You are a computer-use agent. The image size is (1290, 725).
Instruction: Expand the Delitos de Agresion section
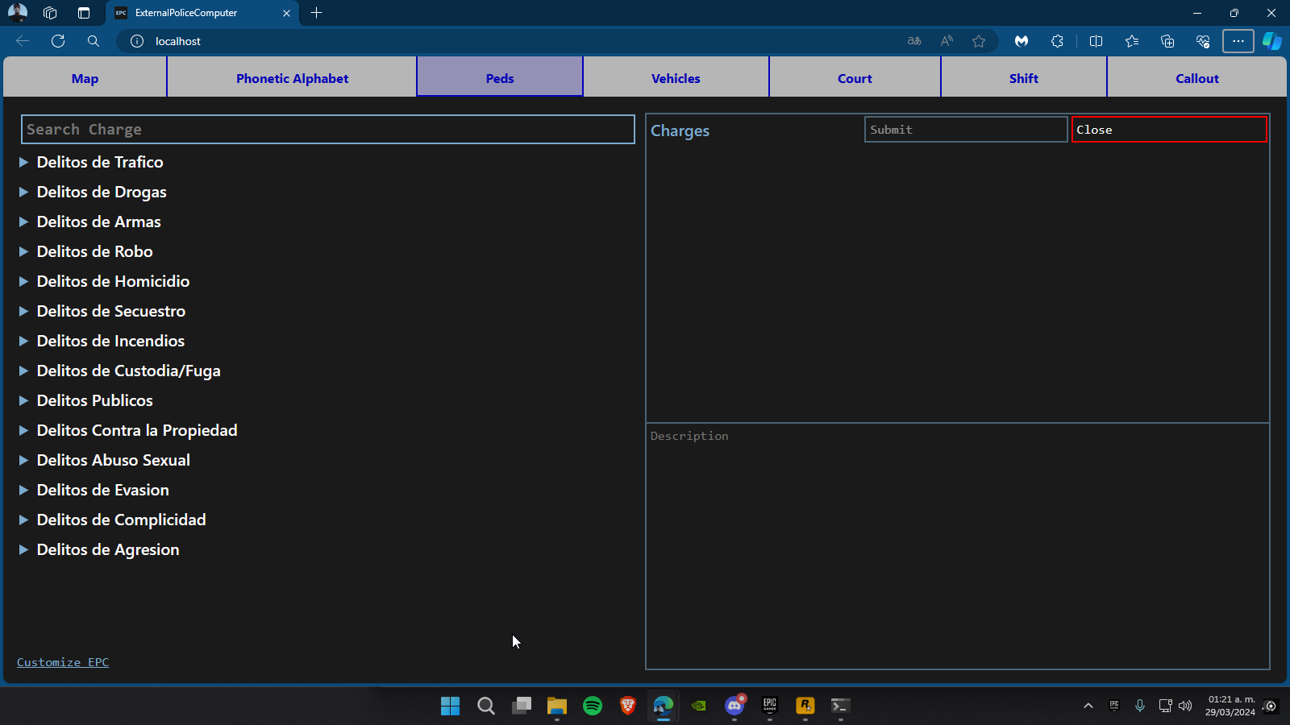[107, 549]
